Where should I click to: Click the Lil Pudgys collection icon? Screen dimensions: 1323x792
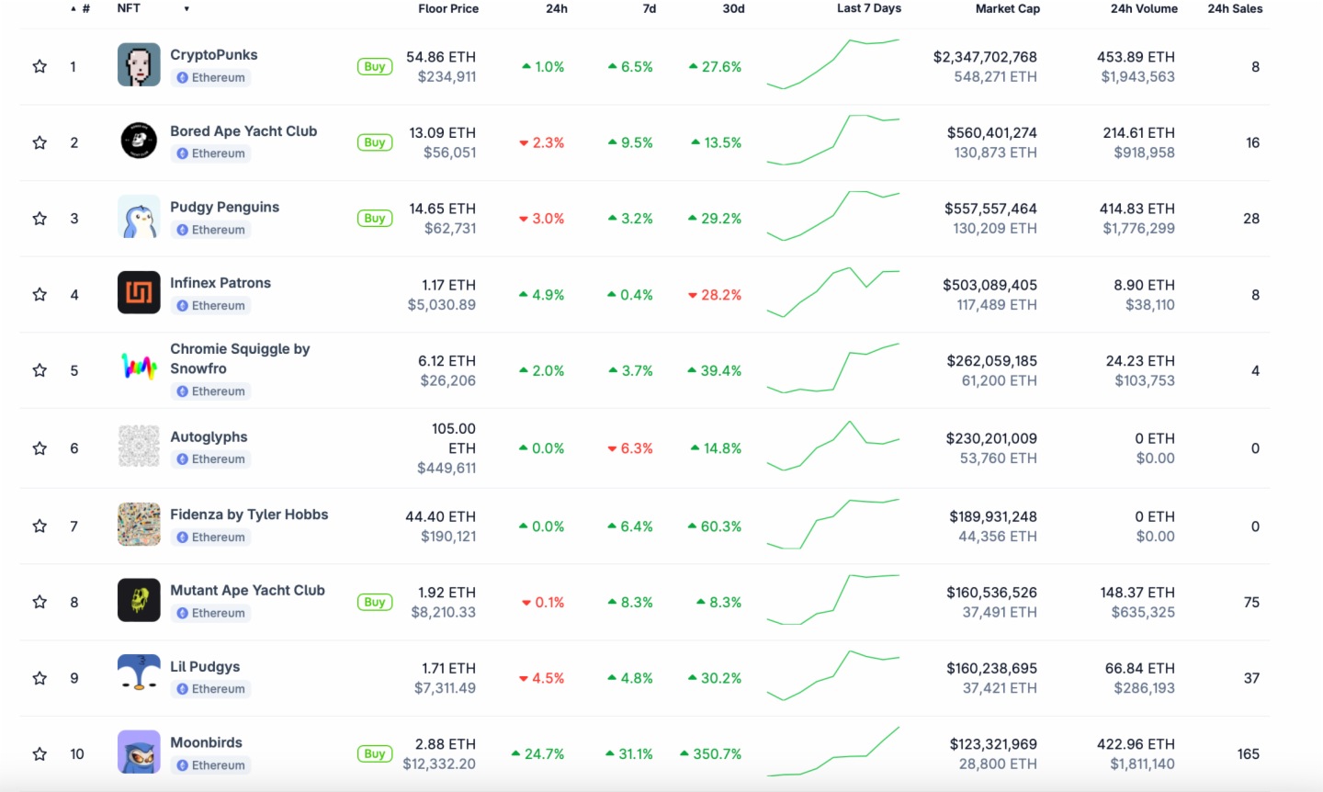(139, 676)
